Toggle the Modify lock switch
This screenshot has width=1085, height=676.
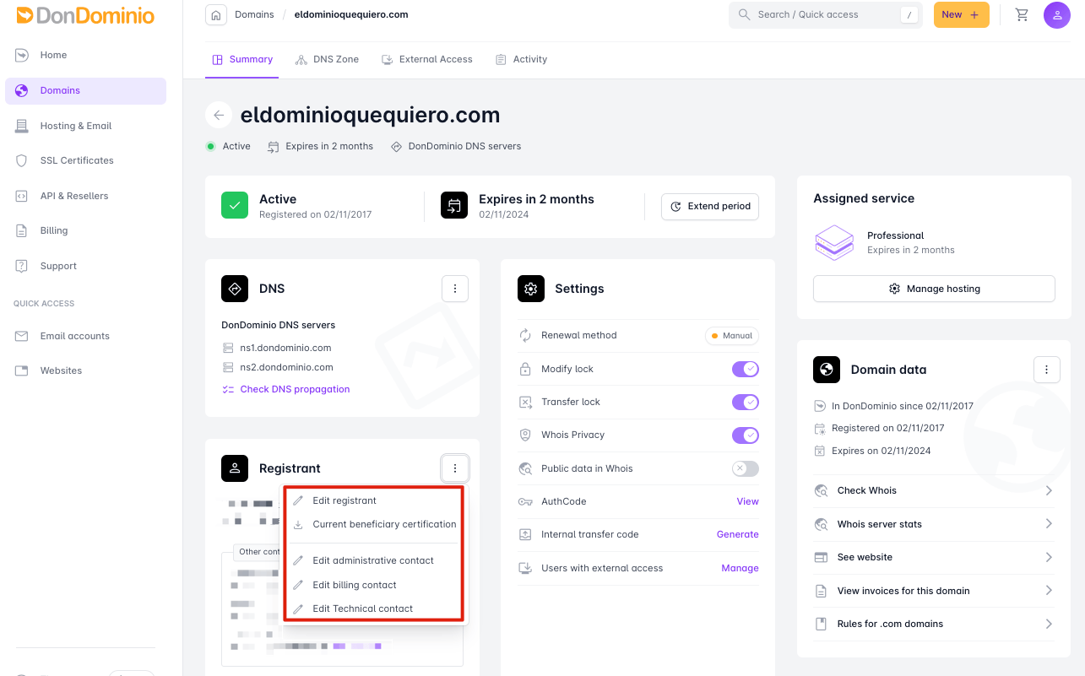click(746, 369)
